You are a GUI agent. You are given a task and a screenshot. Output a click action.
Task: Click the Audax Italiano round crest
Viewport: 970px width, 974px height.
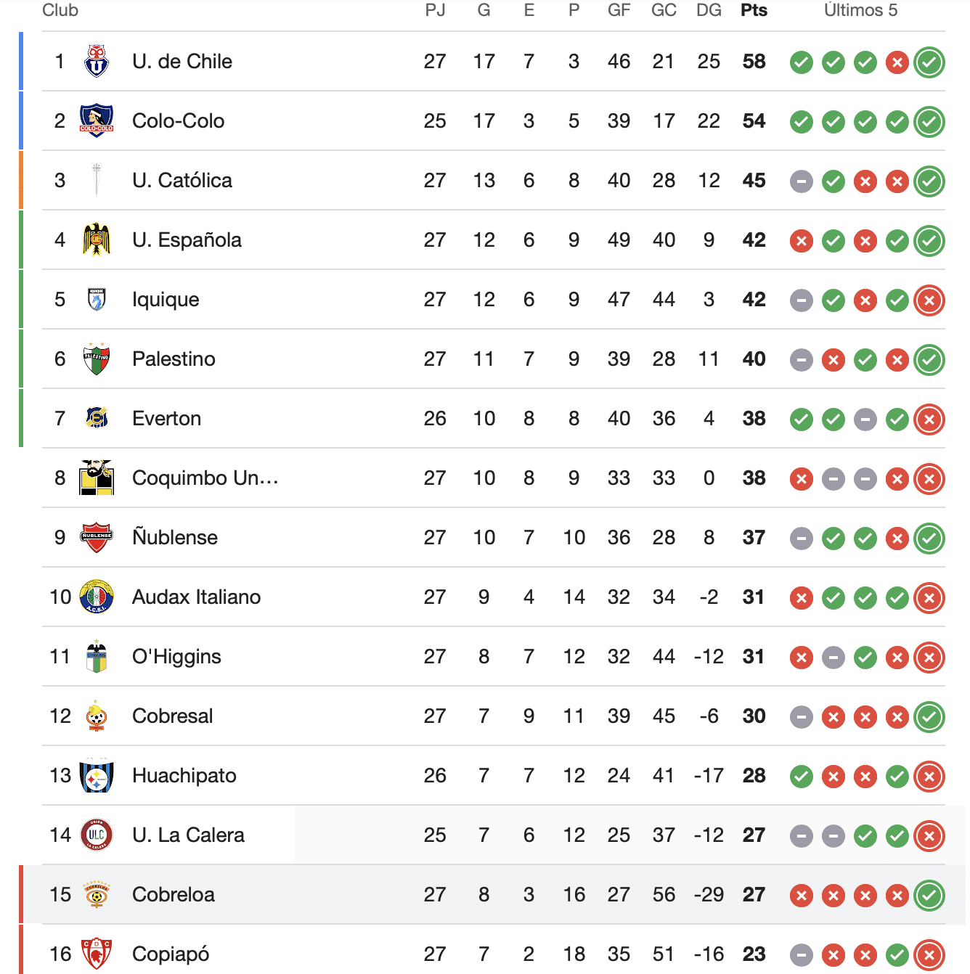(x=97, y=597)
